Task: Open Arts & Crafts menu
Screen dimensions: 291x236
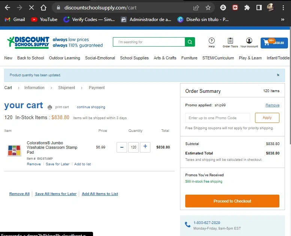Action: tap(165, 58)
